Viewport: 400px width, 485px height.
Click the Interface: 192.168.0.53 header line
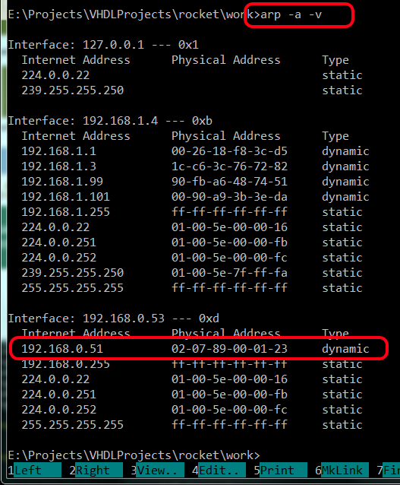pyautogui.click(x=114, y=319)
